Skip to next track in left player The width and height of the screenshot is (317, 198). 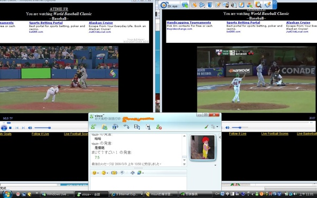click(x=23, y=128)
